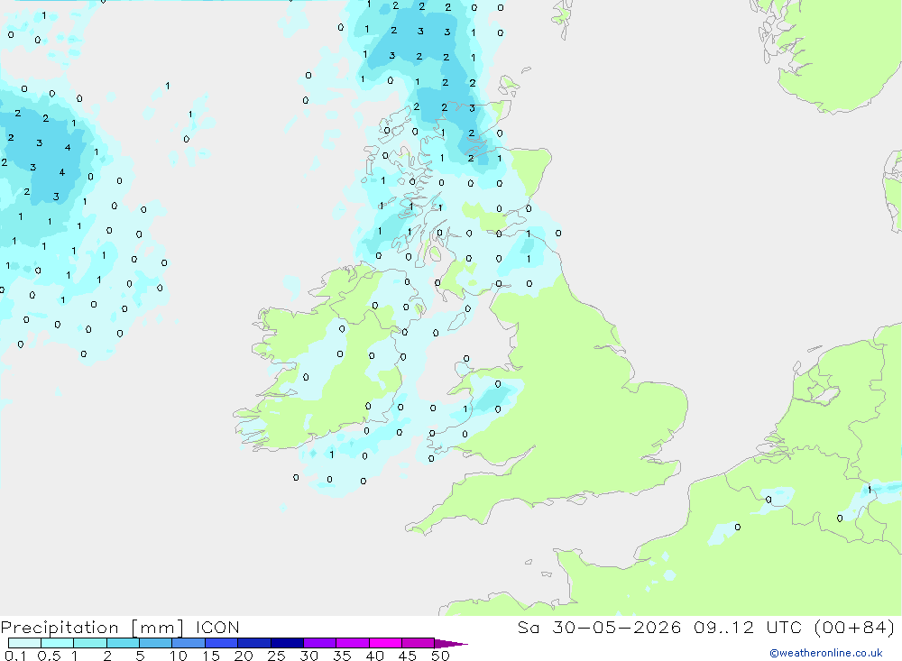Click the above-50 arrow tip of legend
The height and width of the screenshot is (661, 902).
click(x=451, y=644)
